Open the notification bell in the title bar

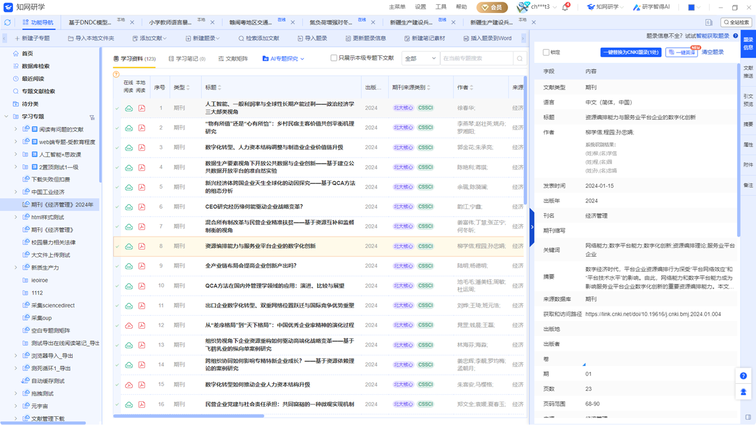[563, 7]
